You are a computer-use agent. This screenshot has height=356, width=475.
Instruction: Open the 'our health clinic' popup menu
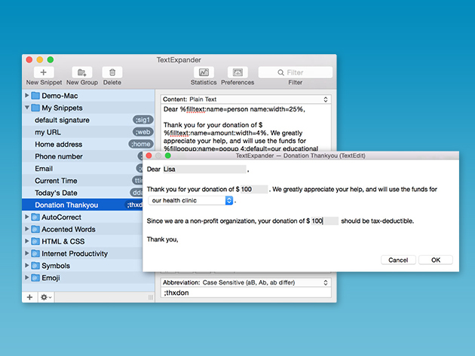click(x=192, y=201)
